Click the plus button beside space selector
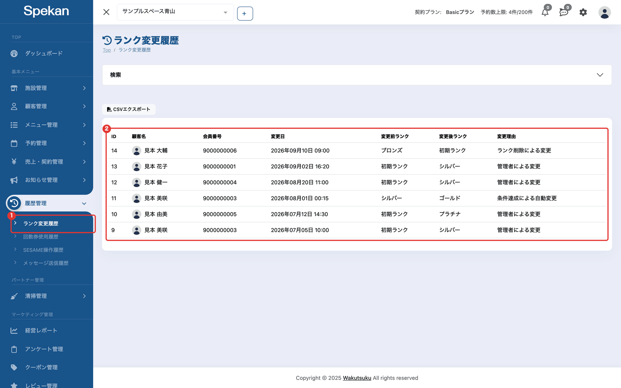The width and height of the screenshot is (621, 388). (245, 14)
